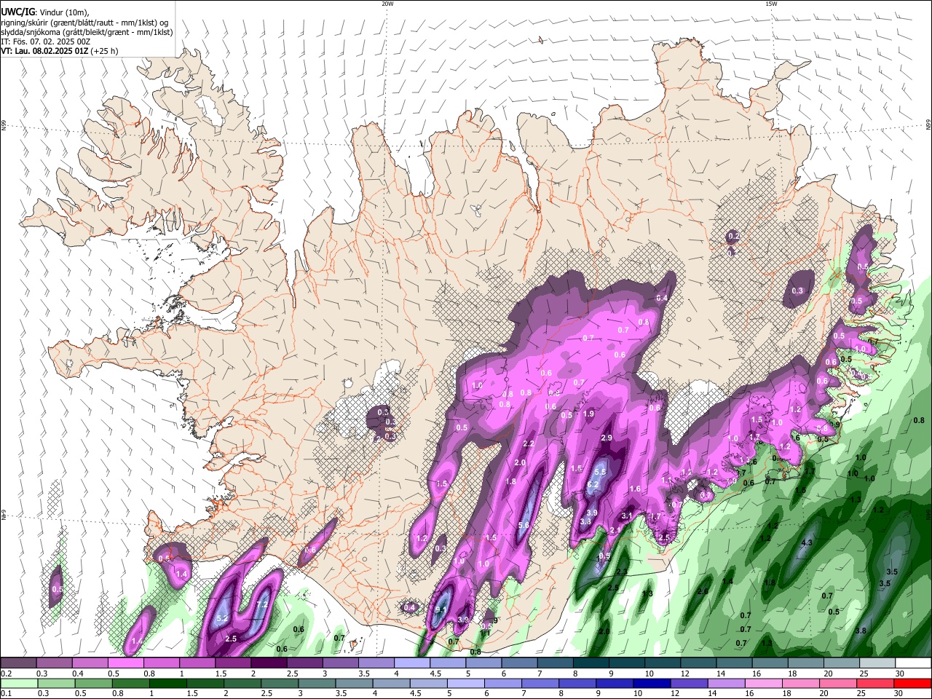Screen dimensions: 932x699
Task: Click the 6.2 snowfall maximum label
Action: 593,485
